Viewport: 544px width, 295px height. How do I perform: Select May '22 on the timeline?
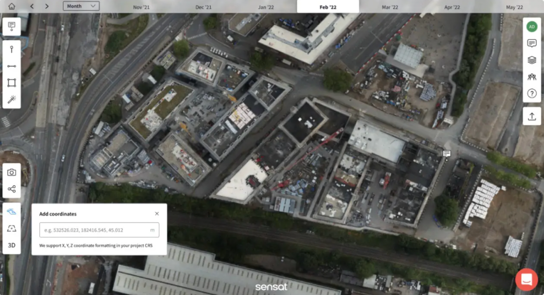(514, 7)
